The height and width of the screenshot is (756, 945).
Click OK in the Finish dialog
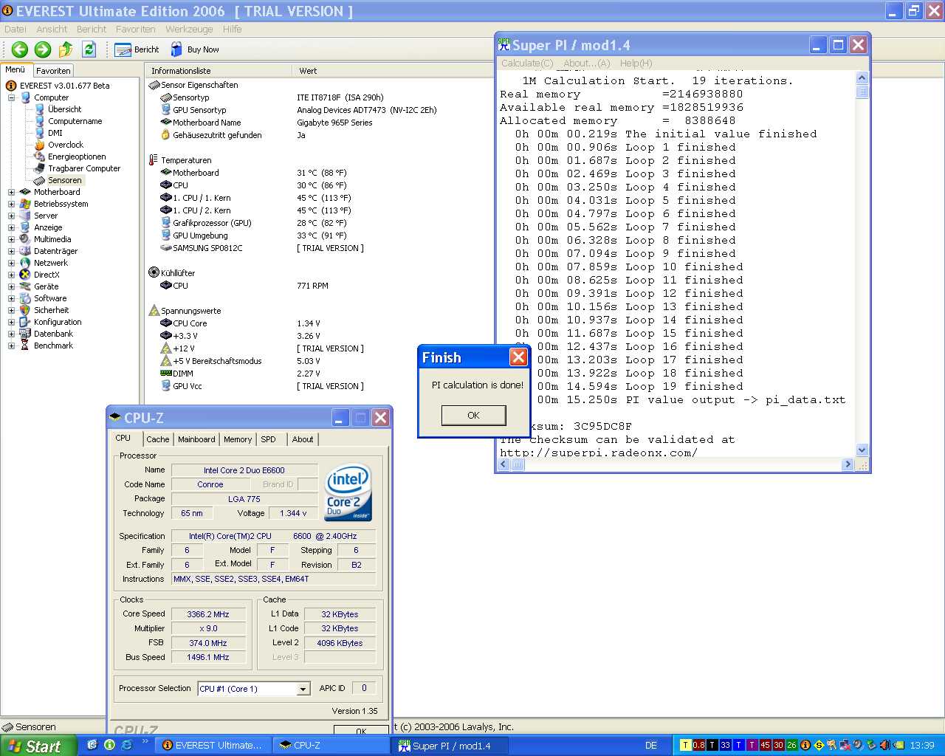pos(473,416)
